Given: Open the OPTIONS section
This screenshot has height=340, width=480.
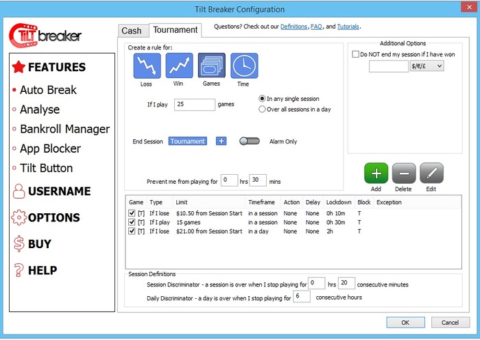Looking at the screenshot, I should tap(54, 217).
